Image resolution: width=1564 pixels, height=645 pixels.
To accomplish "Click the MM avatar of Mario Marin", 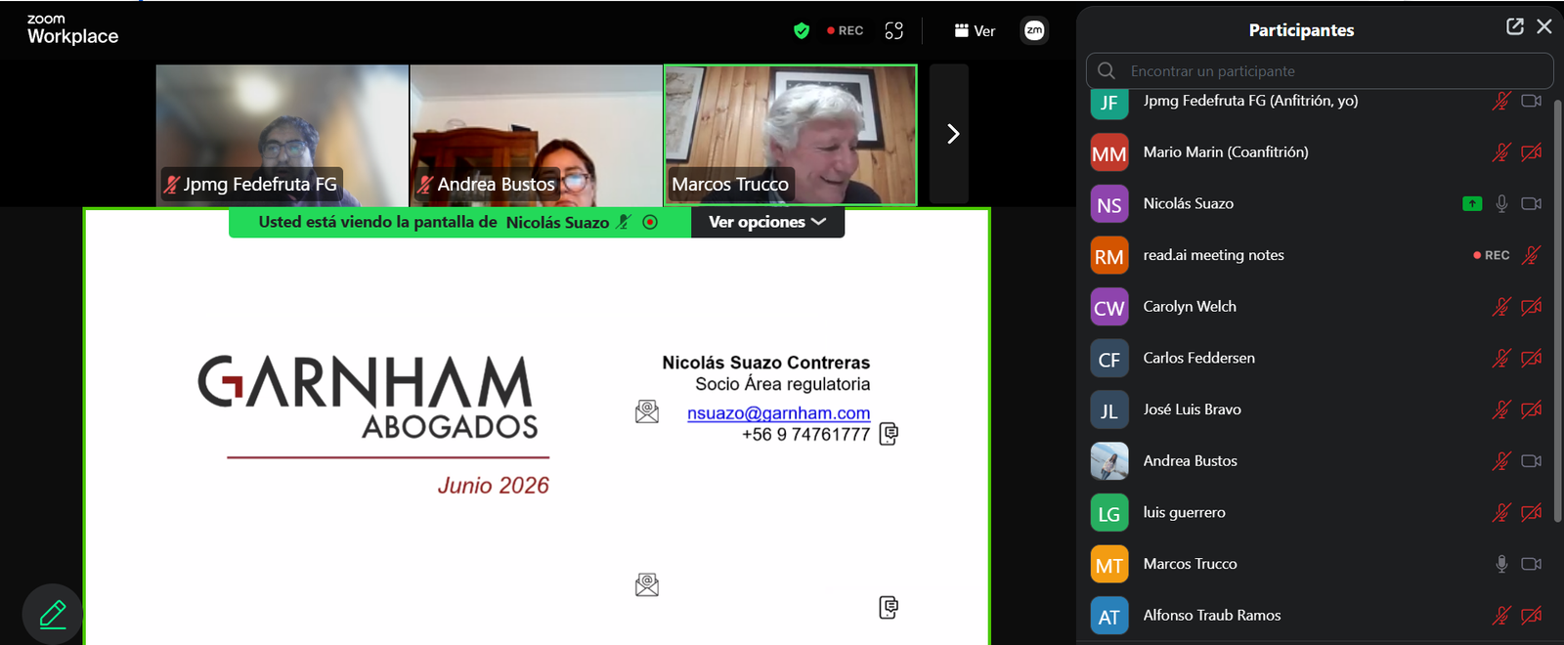I will (x=1109, y=152).
